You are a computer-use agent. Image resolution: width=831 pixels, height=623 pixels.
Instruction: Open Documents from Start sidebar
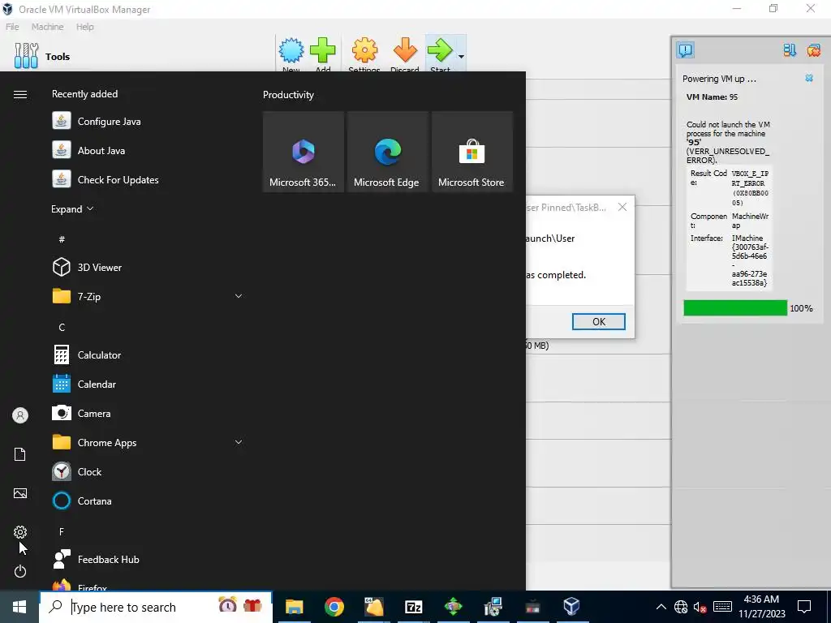20,454
